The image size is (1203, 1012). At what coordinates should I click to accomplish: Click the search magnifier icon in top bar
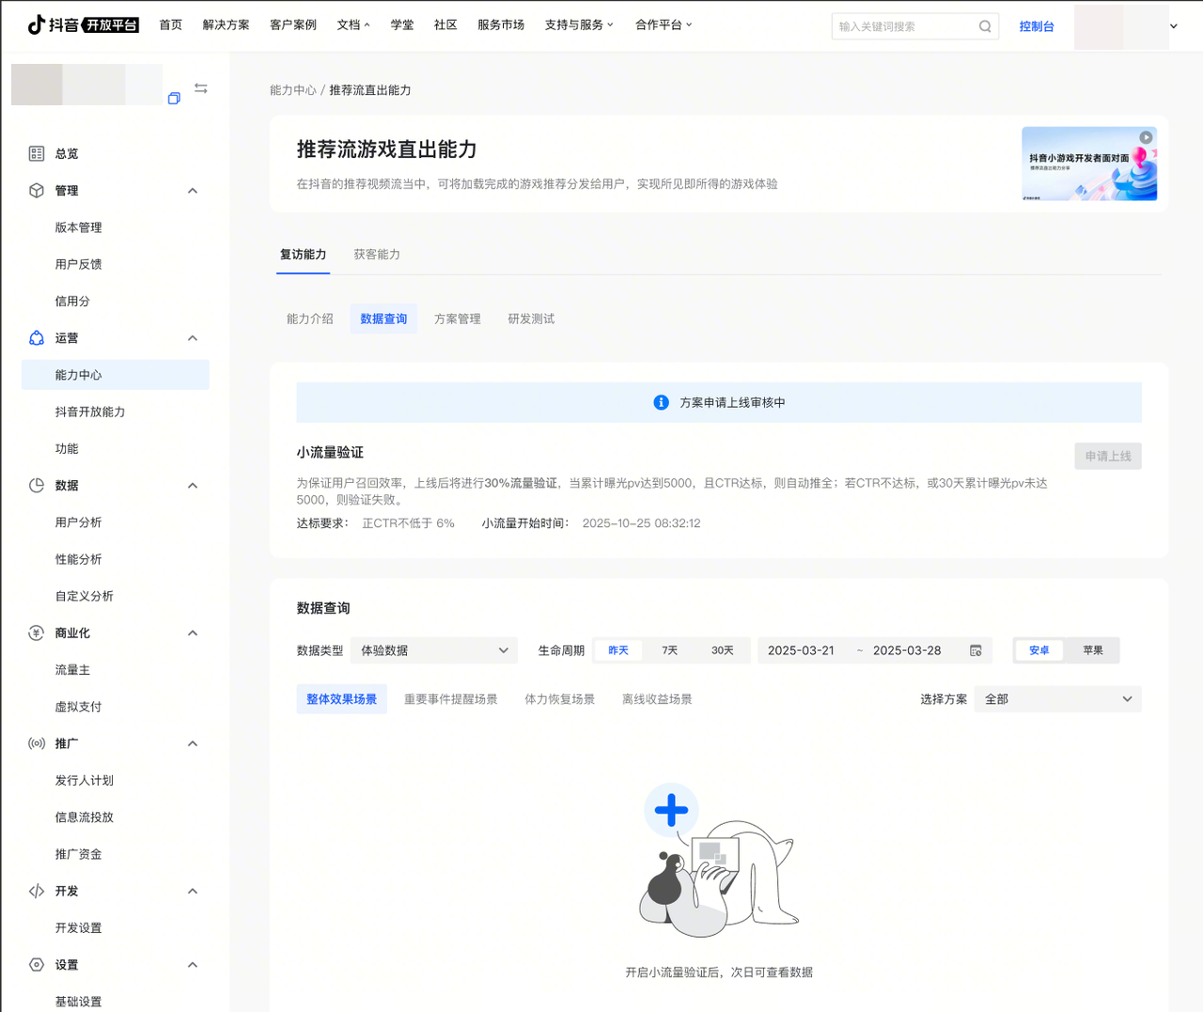[x=984, y=26]
